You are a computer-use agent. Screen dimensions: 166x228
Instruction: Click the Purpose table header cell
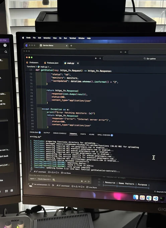click(x=142, y=184)
